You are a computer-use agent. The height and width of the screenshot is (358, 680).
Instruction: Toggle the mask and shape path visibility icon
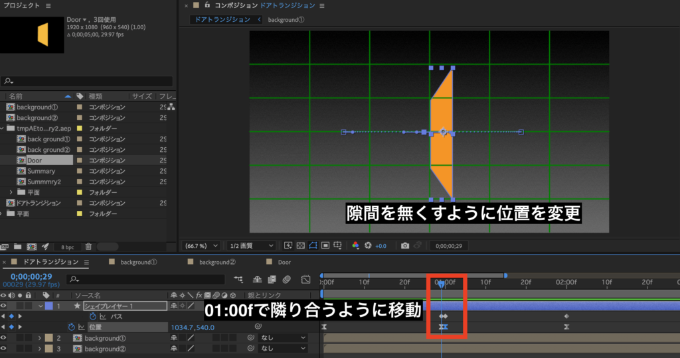[x=313, y=245]
